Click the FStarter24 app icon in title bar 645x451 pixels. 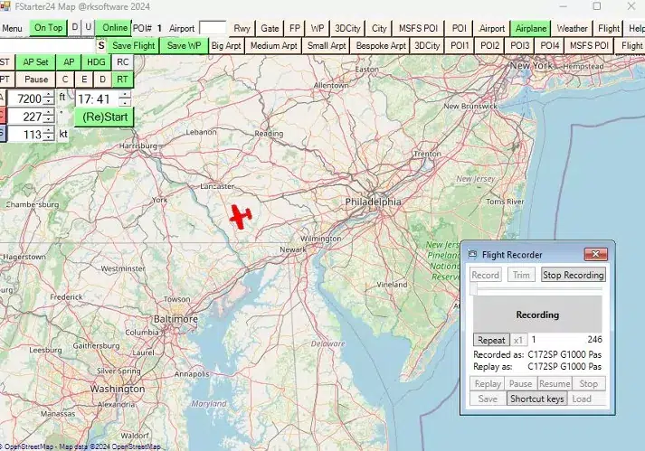coord(6,6)
